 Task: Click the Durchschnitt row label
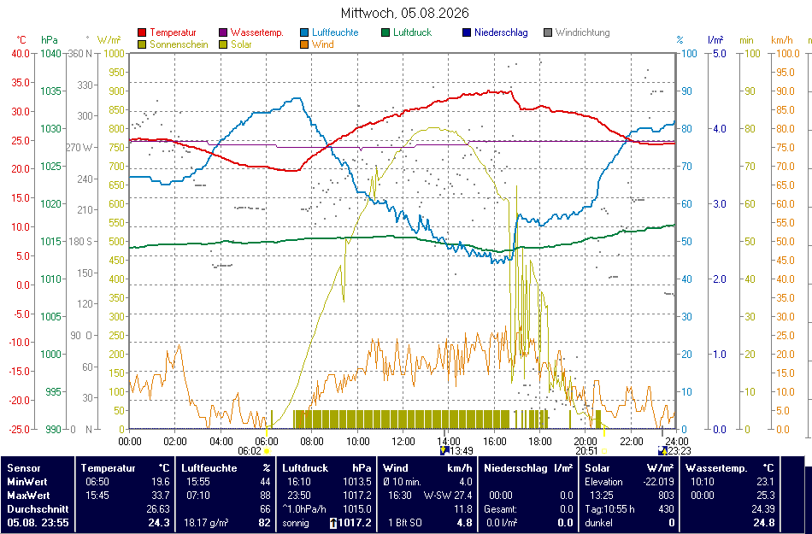(38, 509)
